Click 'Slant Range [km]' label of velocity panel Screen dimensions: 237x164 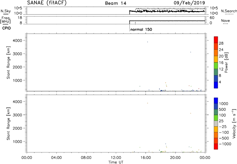point(8,124)
